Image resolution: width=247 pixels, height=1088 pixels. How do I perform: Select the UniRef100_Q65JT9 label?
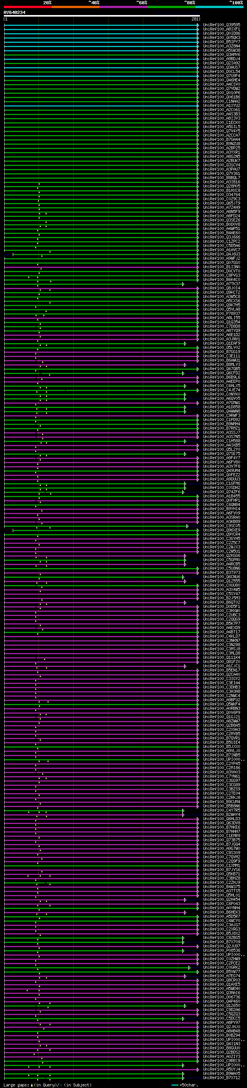click(x=221, y=203)
